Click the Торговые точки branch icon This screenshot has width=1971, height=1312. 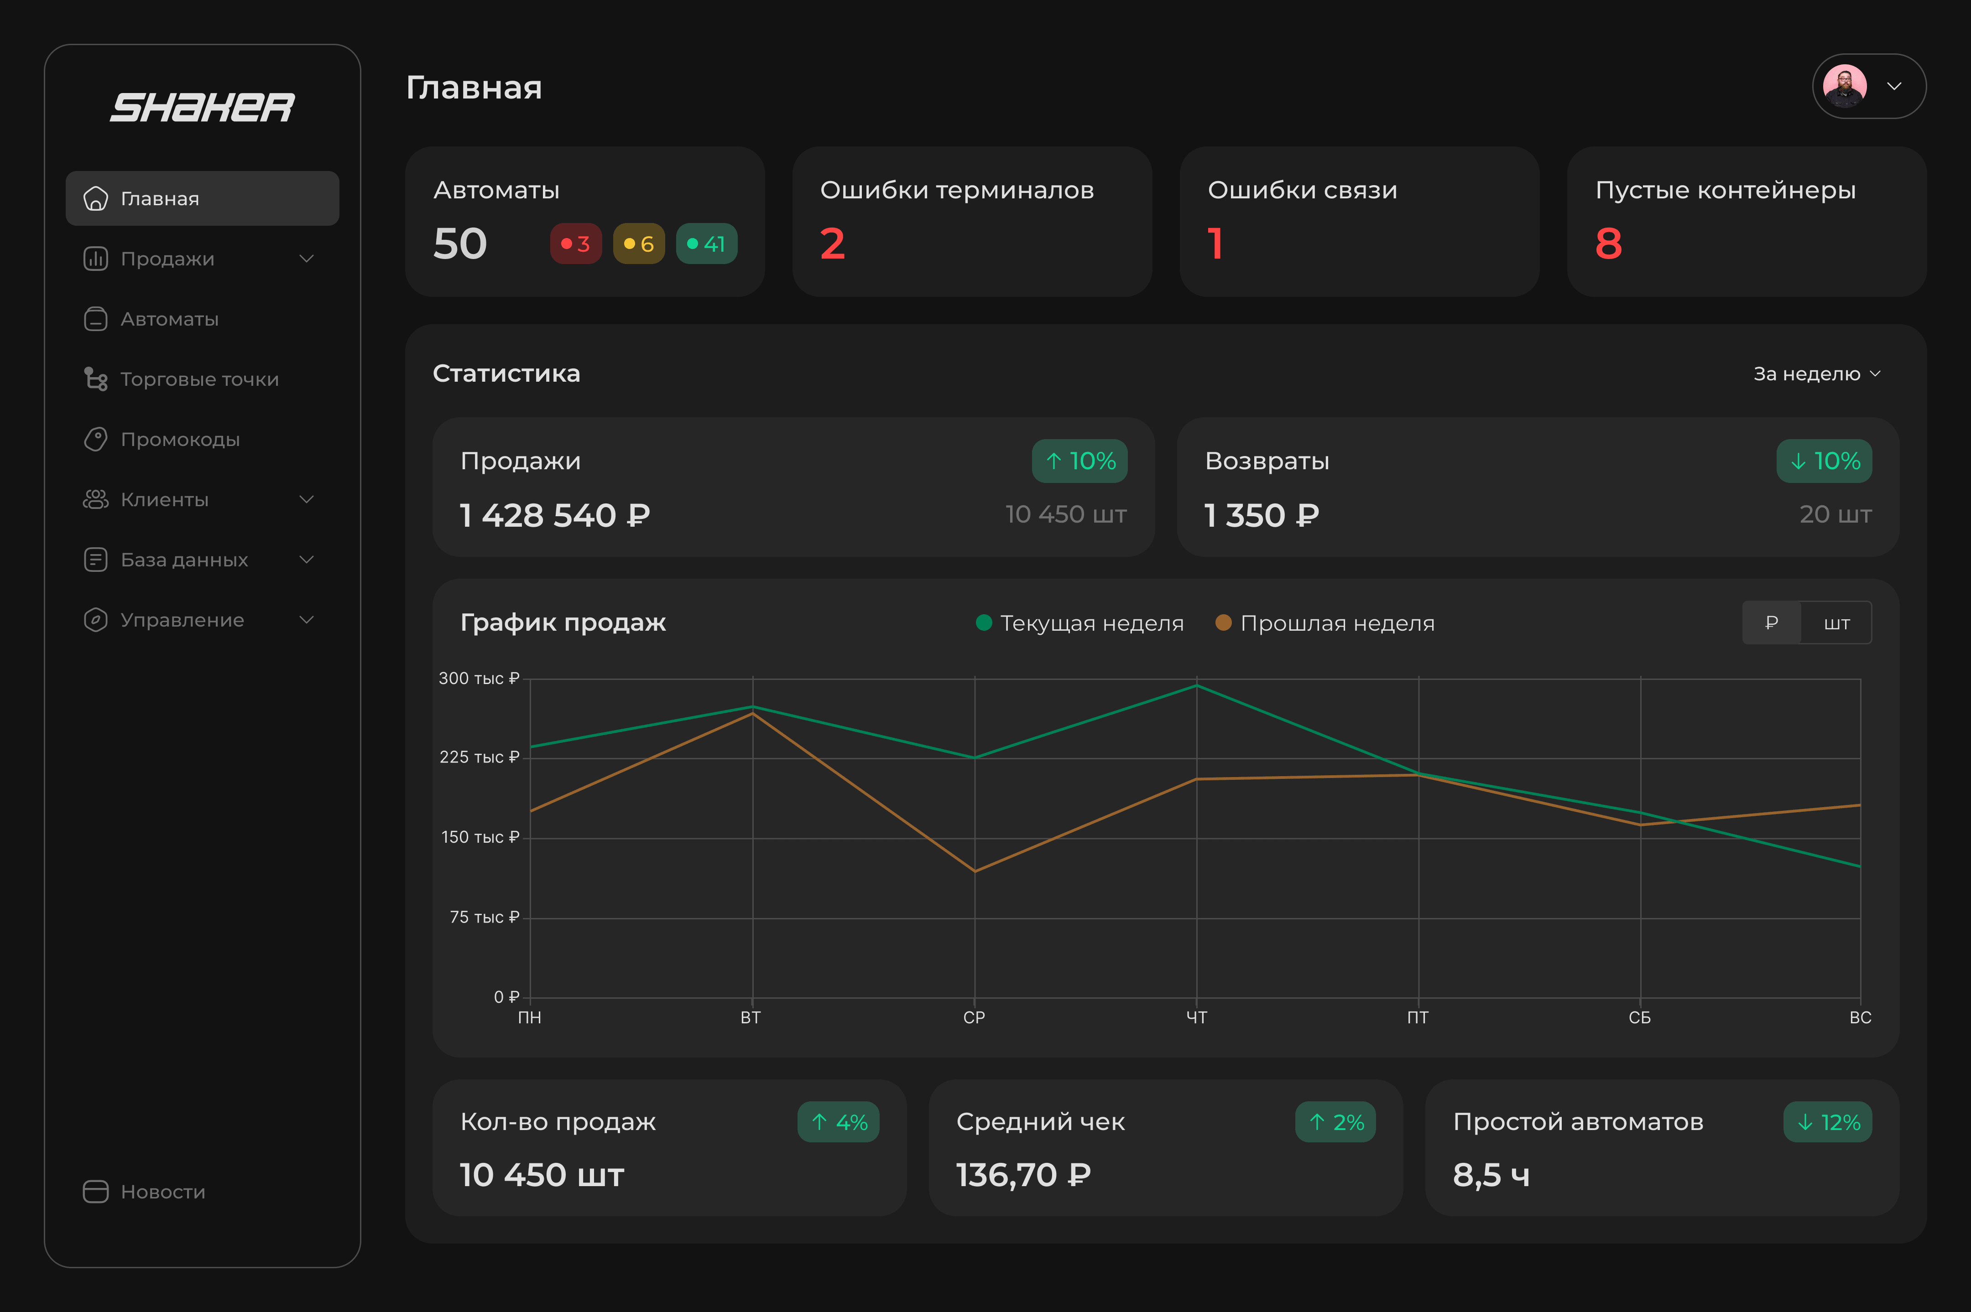pos(95,379)
